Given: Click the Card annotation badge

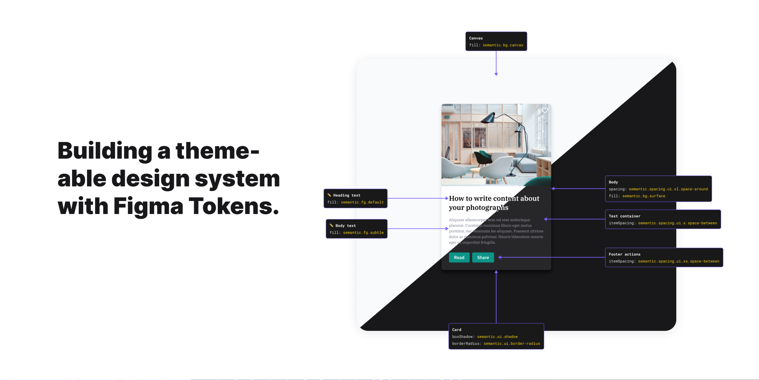Looking at the screenshot, I should (x=457, y=329).
